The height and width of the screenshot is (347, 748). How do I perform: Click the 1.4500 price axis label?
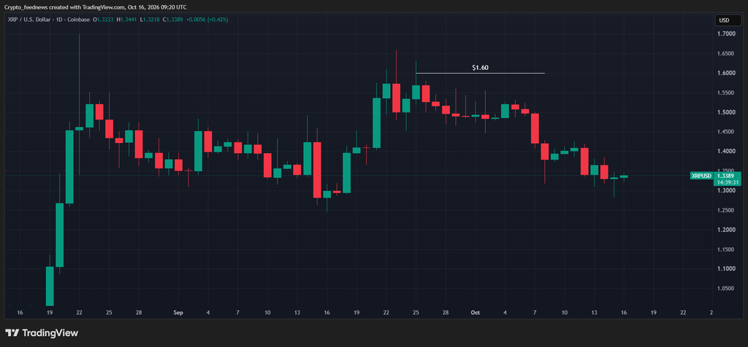725,132
